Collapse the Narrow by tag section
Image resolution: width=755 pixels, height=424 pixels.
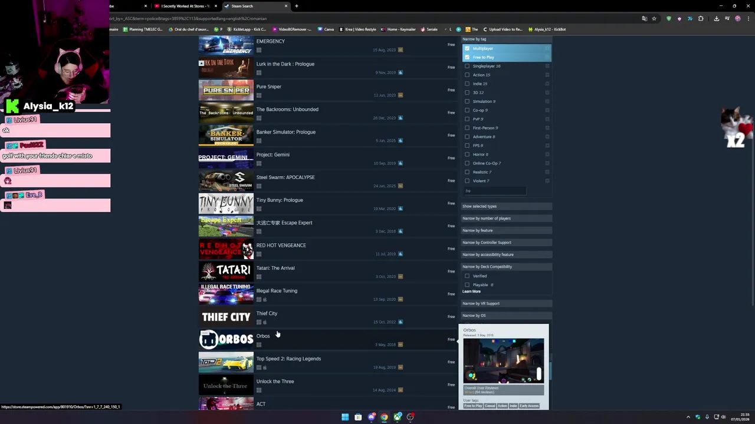pos(506,39)
